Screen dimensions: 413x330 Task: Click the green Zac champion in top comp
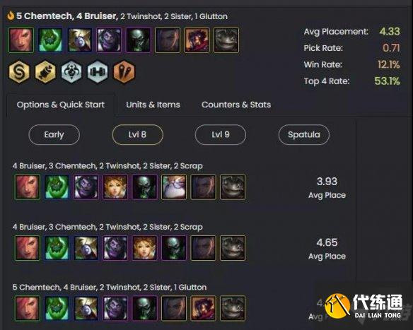51,40
